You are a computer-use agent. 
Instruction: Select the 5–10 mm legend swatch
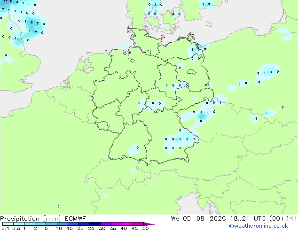tap(51, 224)
